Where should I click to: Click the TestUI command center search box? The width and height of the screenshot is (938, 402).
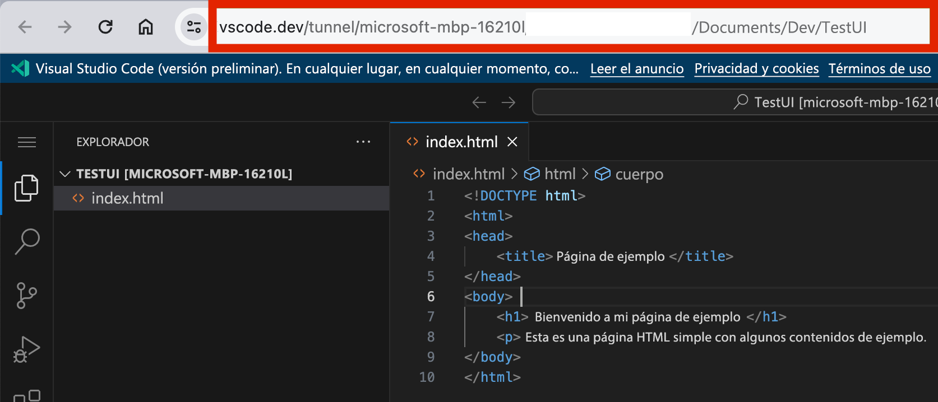[x=735, y=102]
